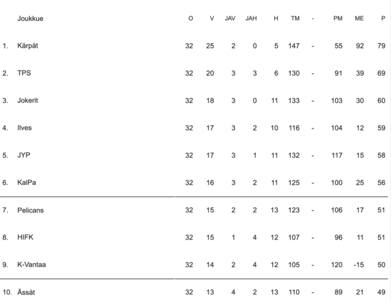
Task: Click the P points column header
Action: 383,18
